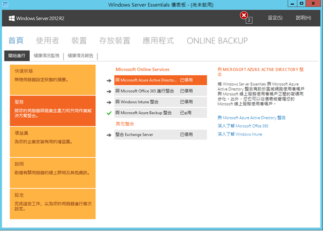Select the 說明 category tile
This screenshot has height=231, width=323.
pyautogui.click(x=52, y=173)
